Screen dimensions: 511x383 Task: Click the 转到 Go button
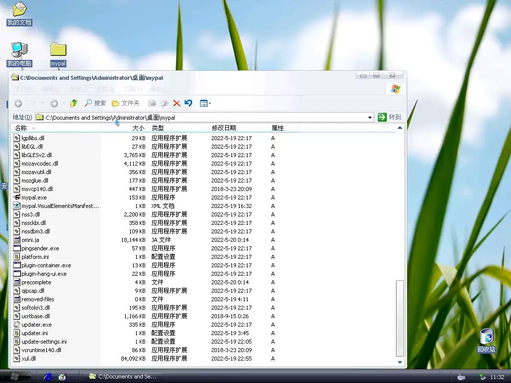point(389,117)
